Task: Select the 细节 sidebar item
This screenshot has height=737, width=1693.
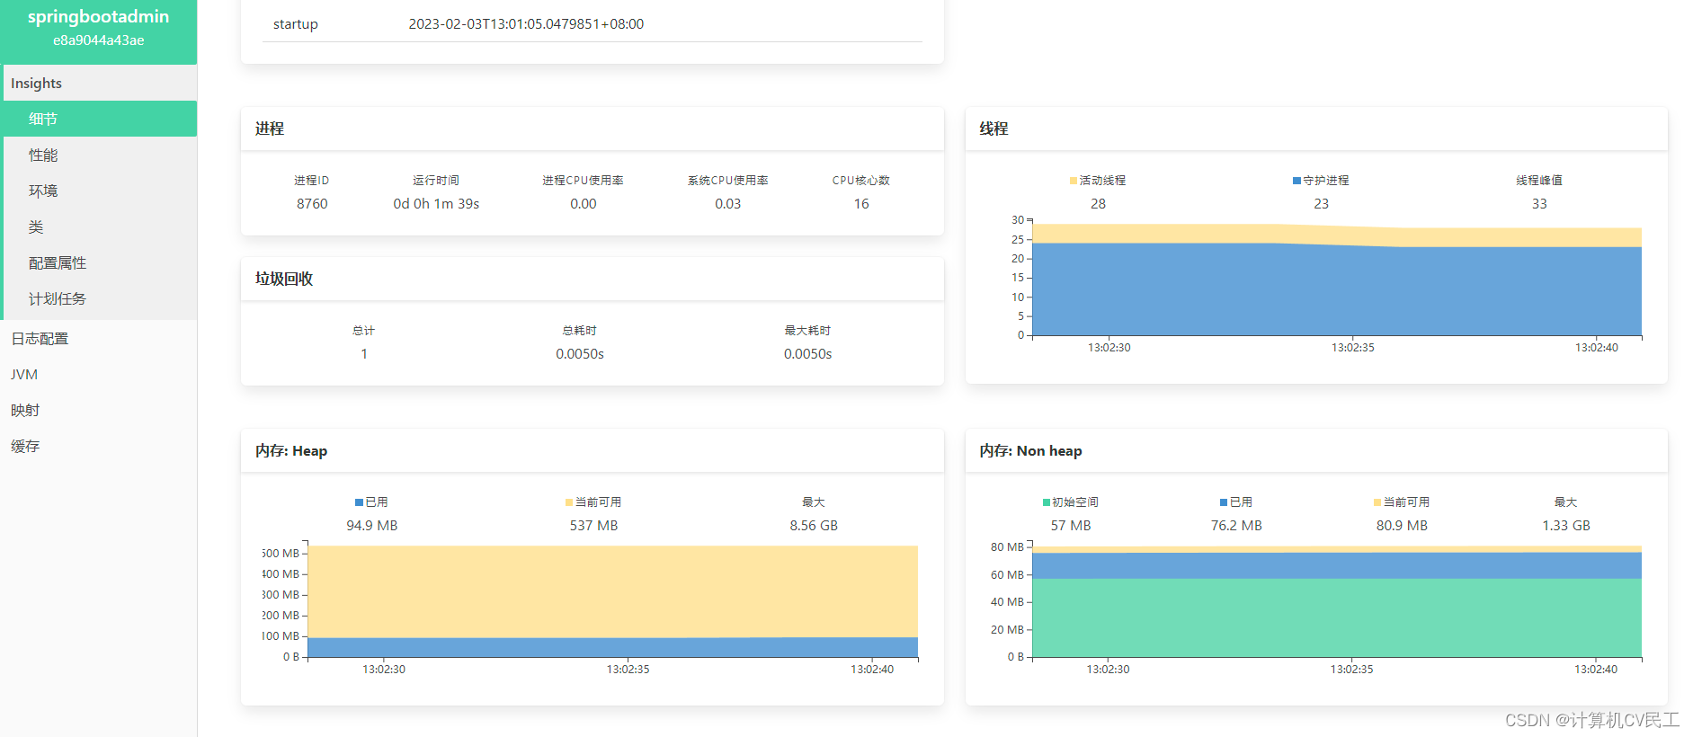Action: (100, 119)
